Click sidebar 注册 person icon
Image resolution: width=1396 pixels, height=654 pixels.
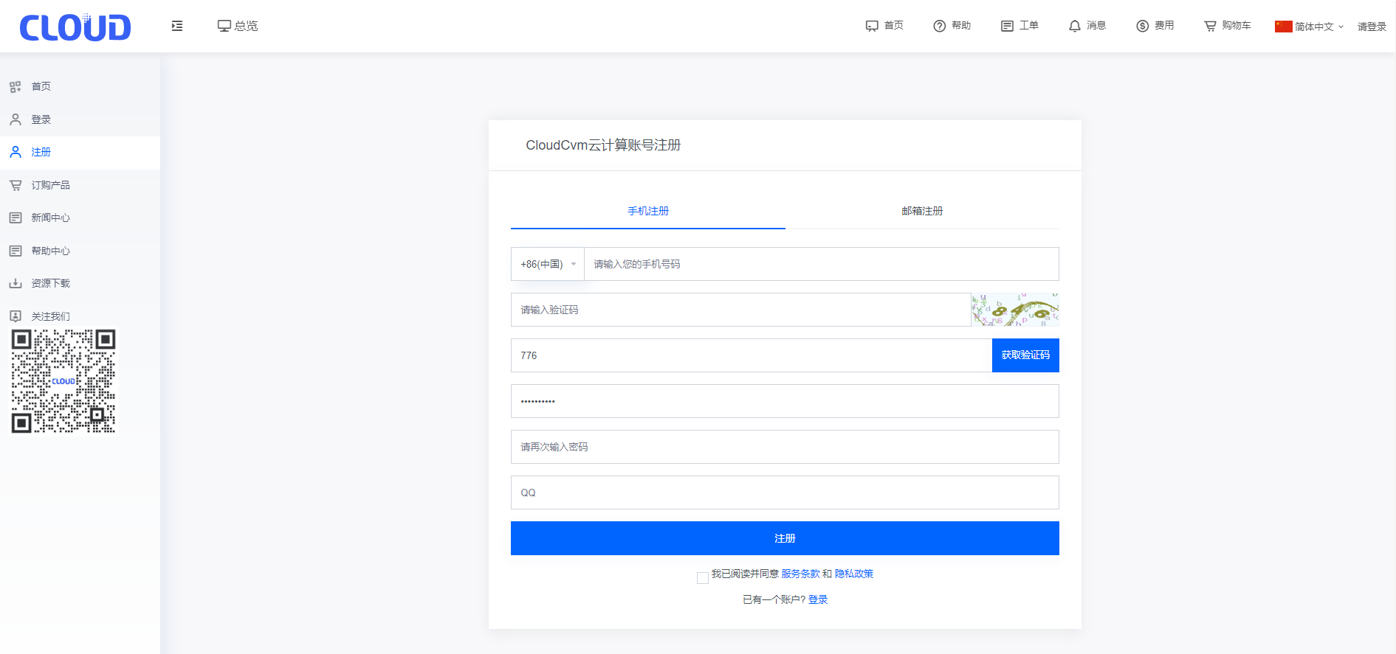coord(16,152)
